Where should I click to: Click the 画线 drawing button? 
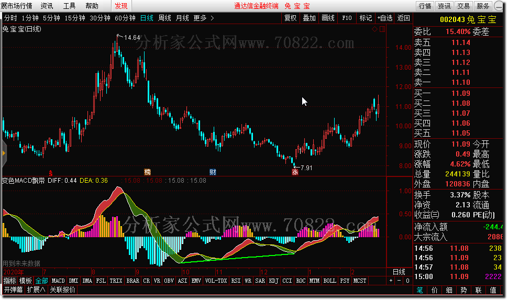(328, 18)
